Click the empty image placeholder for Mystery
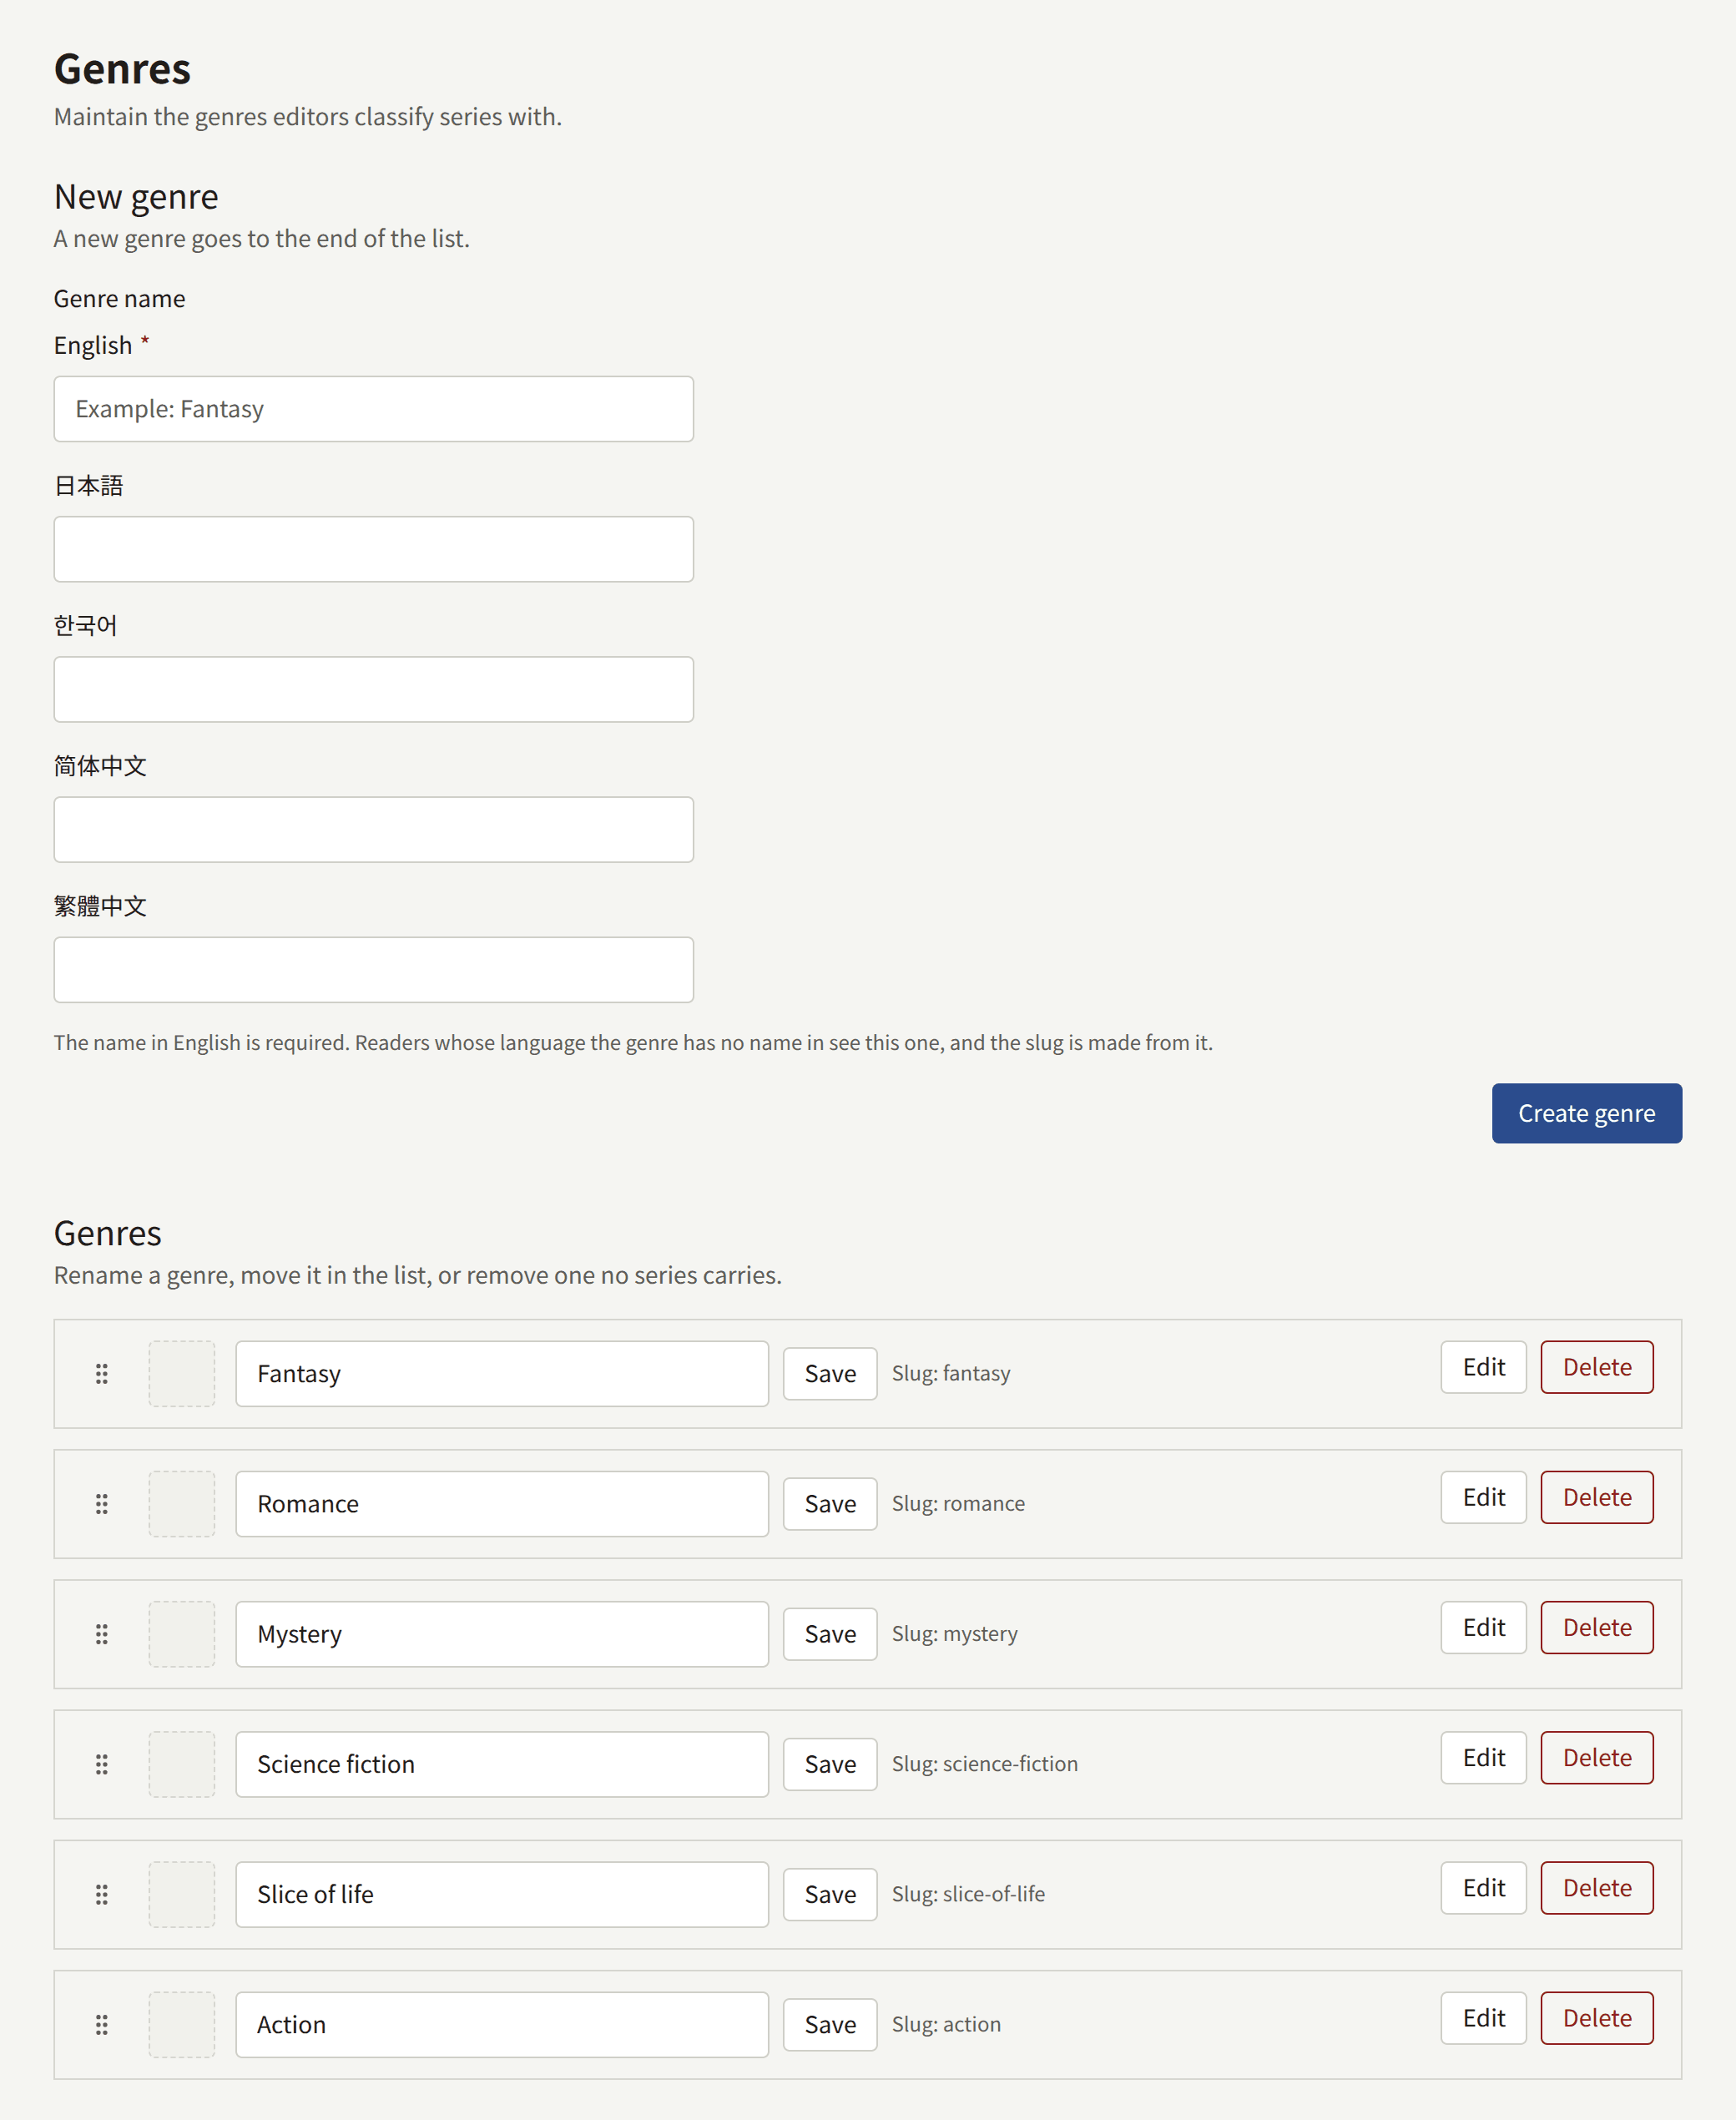This screenshot has width=1736, height=2120. [x=182, y=1634]
